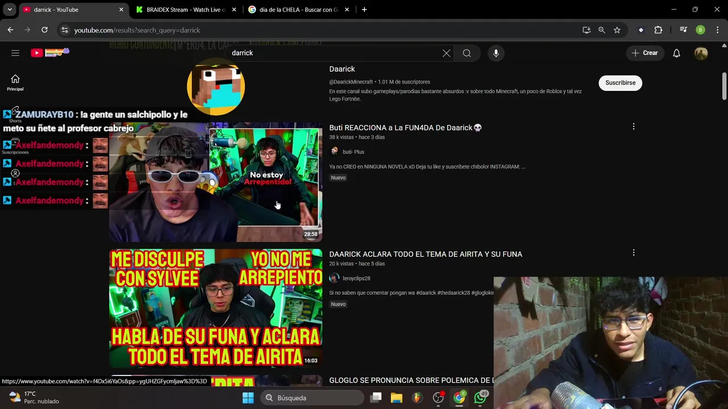Open leroyclips28 channel link
728x409 pixels.
tap(357, 278)
